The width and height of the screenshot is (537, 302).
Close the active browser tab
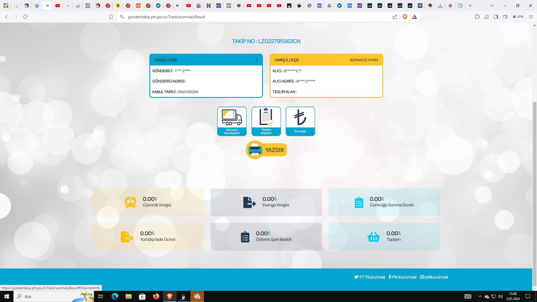point(48,6)
